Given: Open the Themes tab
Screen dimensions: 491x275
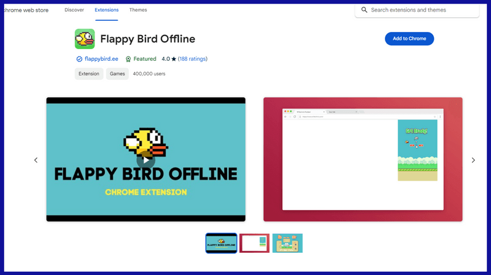Looking at the screenshot, I should 138,10.
